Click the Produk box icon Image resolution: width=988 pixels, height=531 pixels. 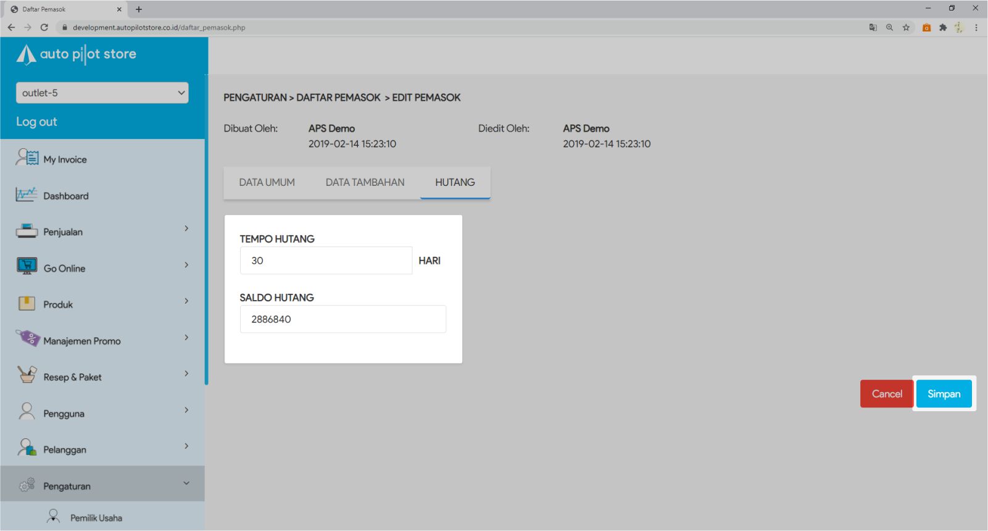[27, 303]
